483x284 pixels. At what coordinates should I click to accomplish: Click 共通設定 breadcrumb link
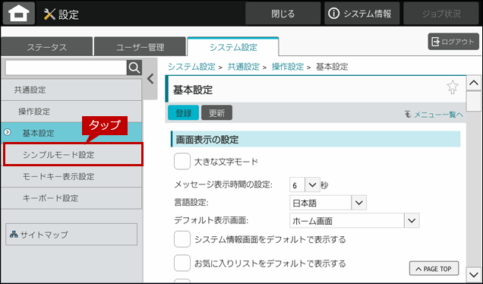click(x=243, y=67)
